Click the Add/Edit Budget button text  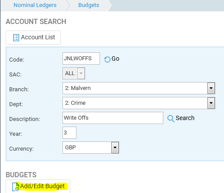(42, 186)
